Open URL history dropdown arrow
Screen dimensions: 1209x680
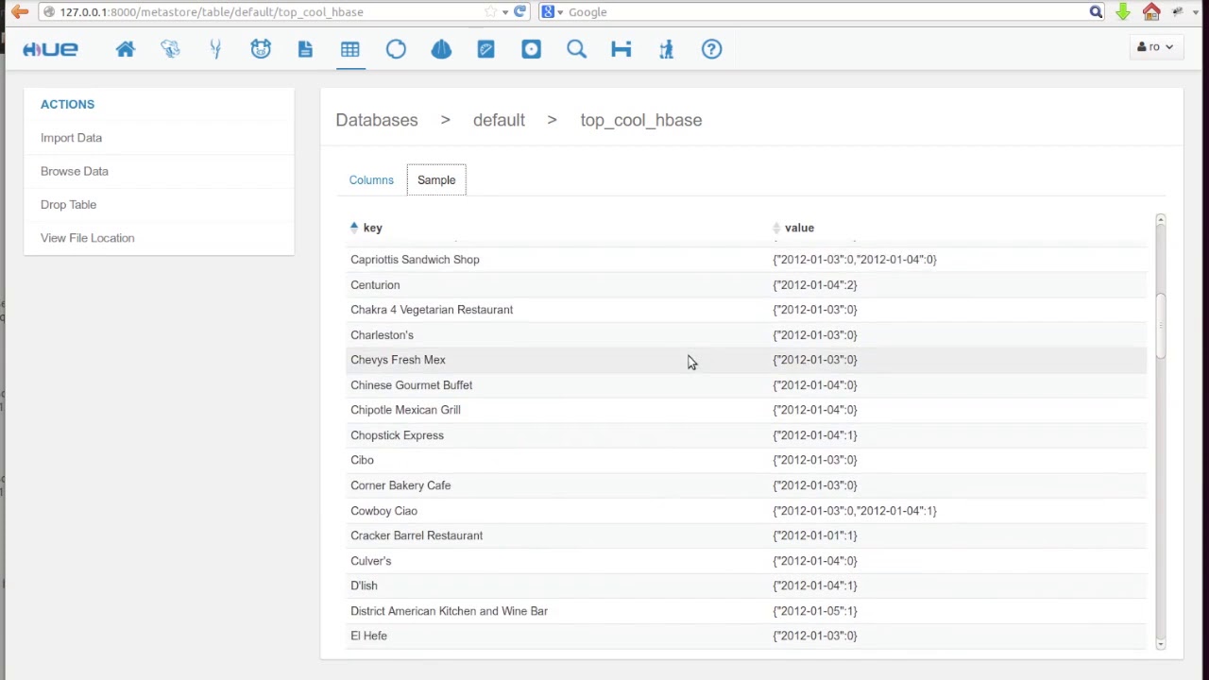[x=505, y=12]
